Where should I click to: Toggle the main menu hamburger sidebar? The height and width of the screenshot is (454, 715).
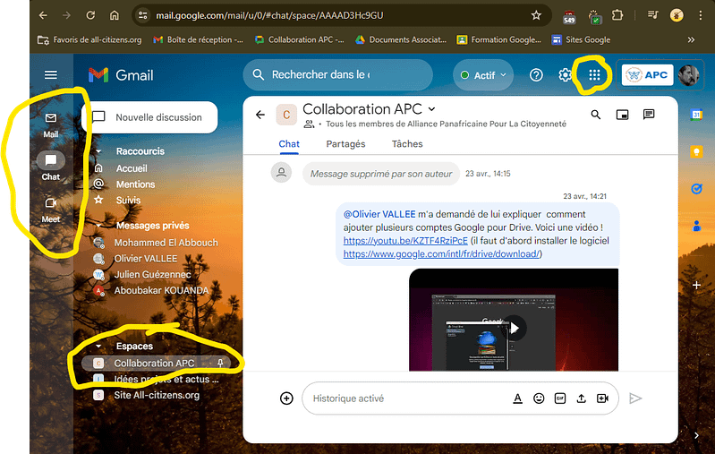51,75
